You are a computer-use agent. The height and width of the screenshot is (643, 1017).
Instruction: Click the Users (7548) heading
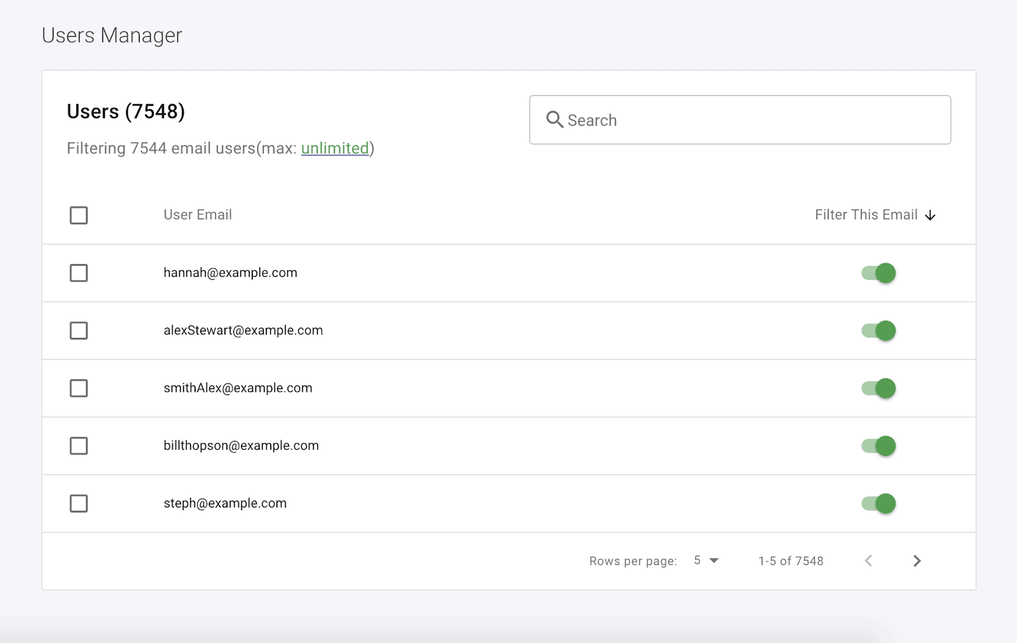point(126,112)
